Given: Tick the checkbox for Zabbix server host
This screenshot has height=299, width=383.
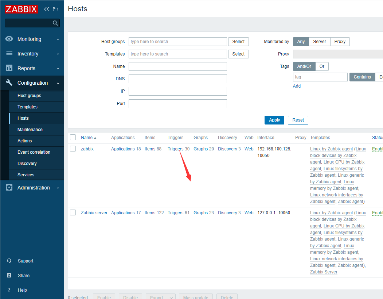Looking at the screenshot, I should pyautogui.click(x=73, y=212).
